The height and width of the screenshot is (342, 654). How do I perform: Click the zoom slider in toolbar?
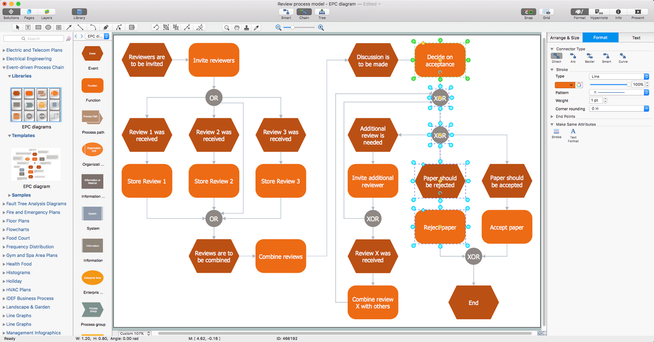coord(300,27)
